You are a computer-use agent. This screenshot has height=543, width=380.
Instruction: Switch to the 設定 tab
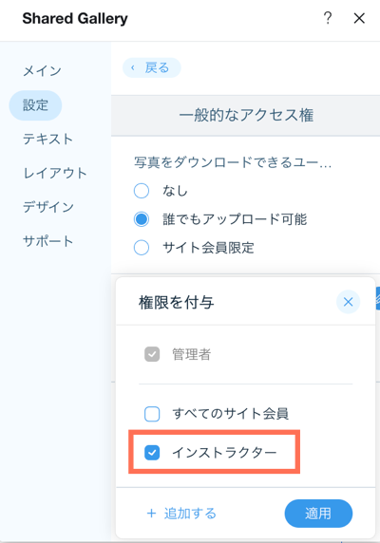tap(35, 105)
